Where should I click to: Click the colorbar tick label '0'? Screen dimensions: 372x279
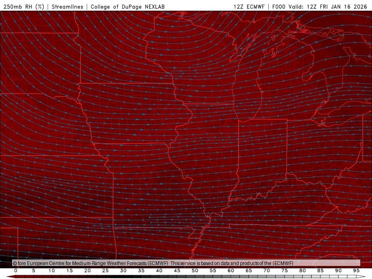16,271
